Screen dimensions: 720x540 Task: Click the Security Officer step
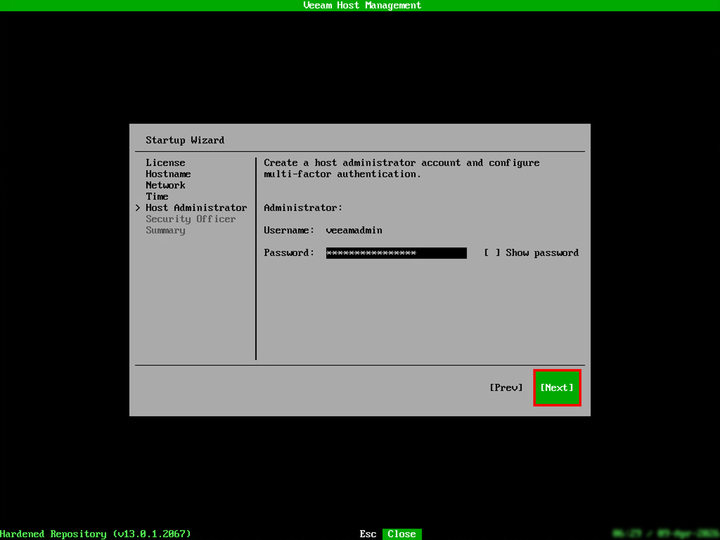tap(191, 219)
